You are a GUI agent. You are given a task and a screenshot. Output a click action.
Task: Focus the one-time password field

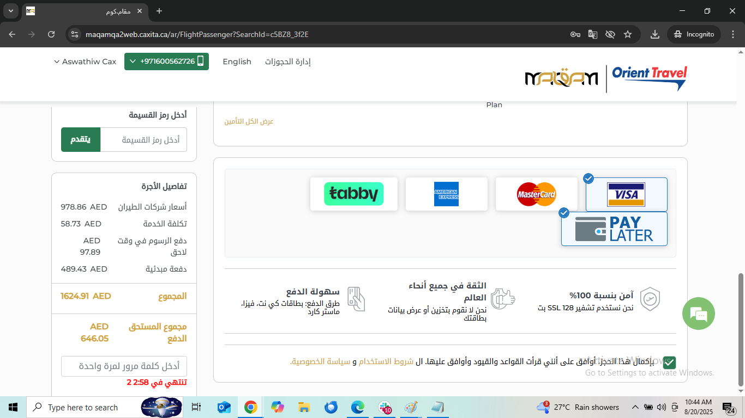coord(124,366)
